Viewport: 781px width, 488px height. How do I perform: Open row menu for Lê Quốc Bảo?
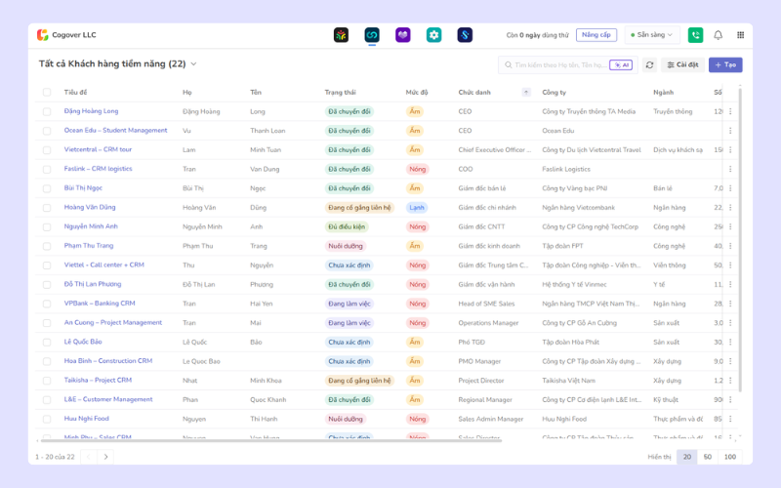(730, 343)
